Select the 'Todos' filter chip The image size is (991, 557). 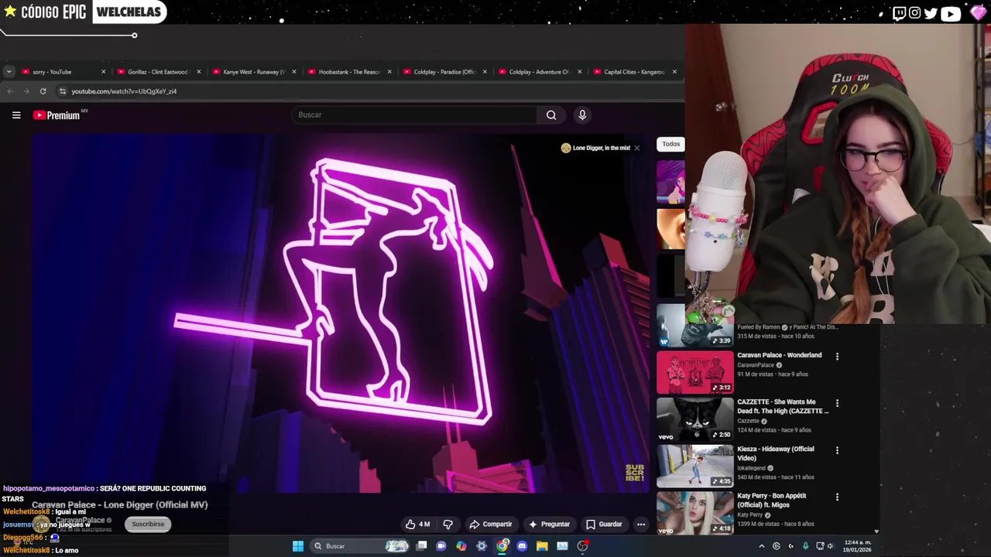click(x=670, y=144)
